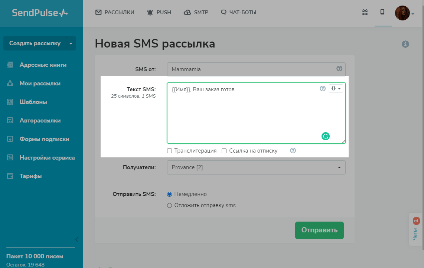Select the Отложить отправку sms option
This screenshot has height=268, width=424.
pyautogui.click(x=170, y=205)
